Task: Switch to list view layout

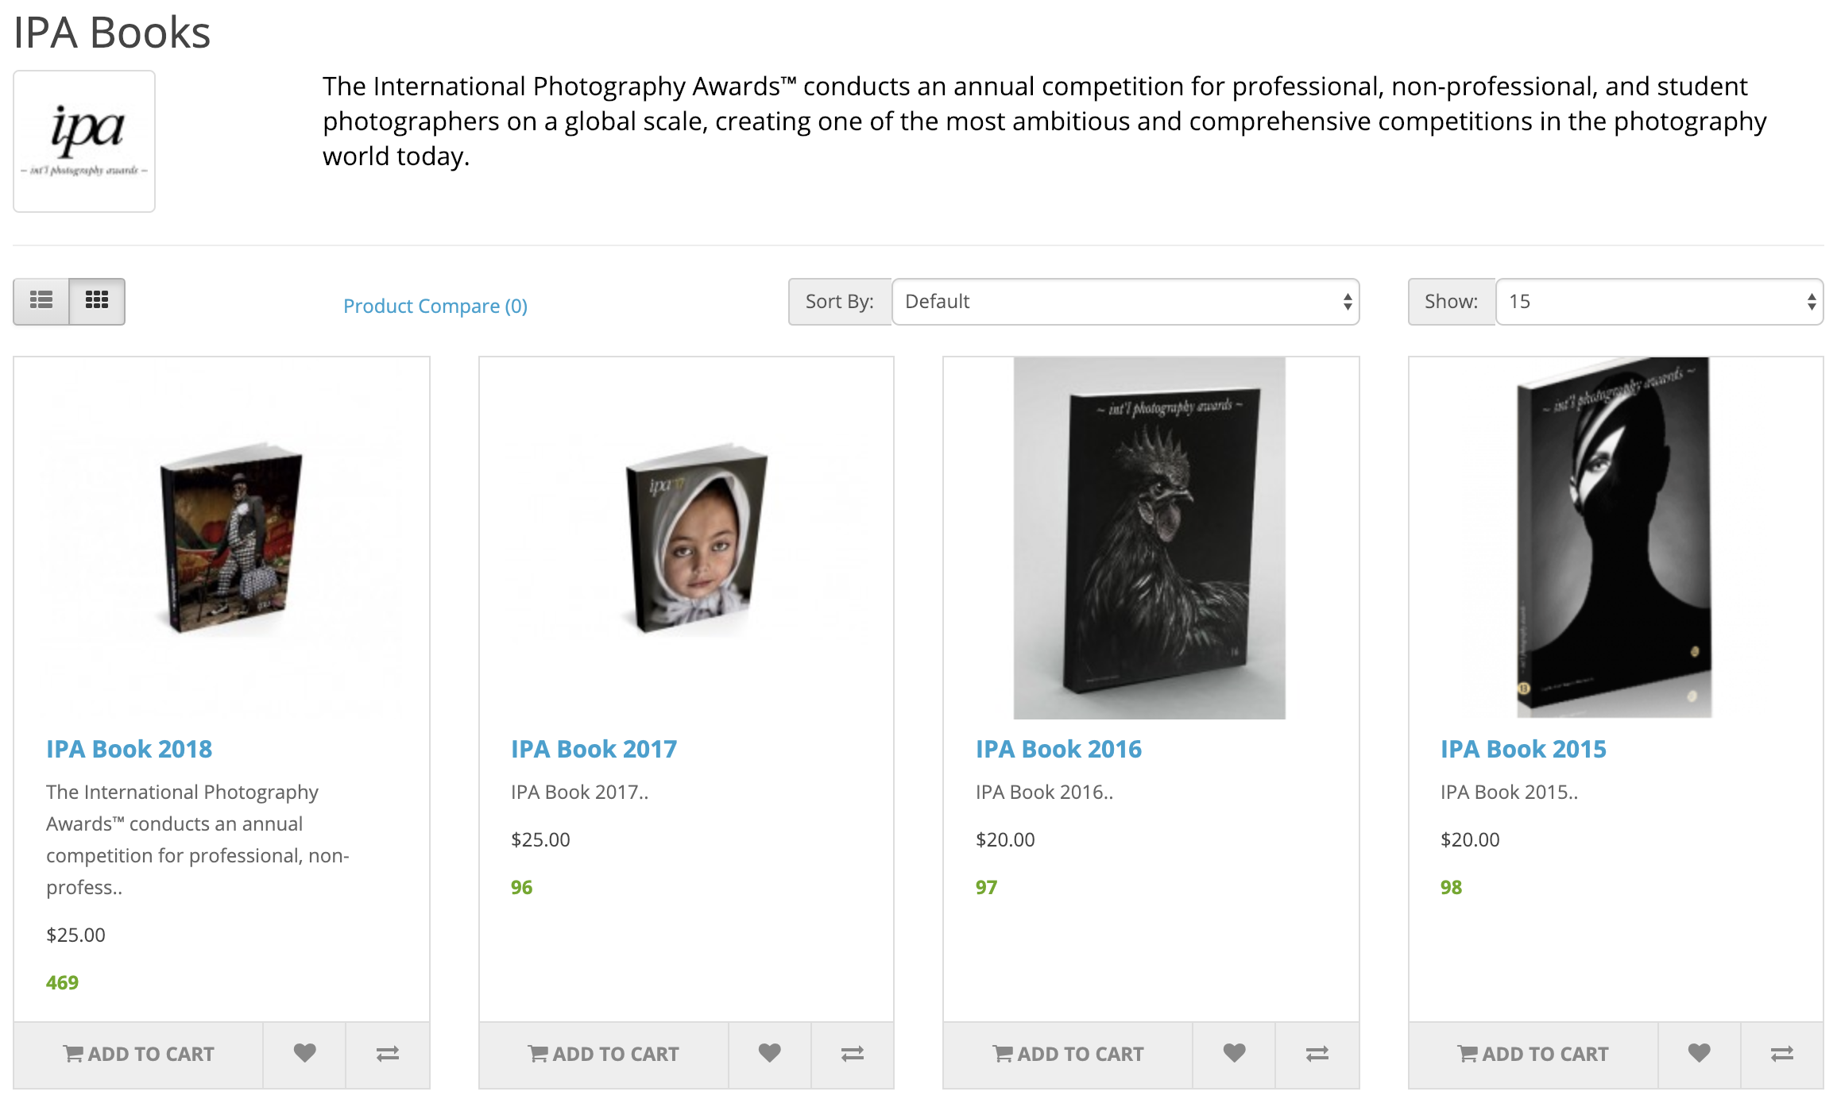Action: [x=41, y=301]
